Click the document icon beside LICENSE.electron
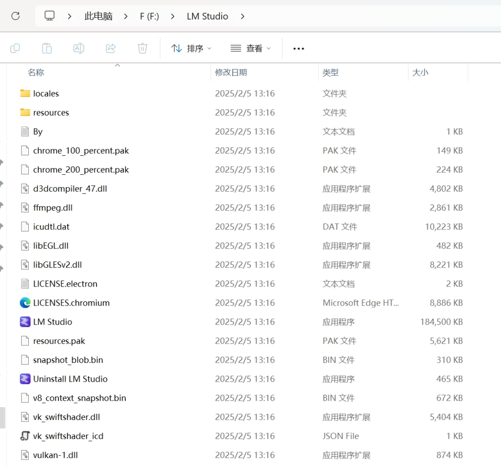 tap(25, 284)
